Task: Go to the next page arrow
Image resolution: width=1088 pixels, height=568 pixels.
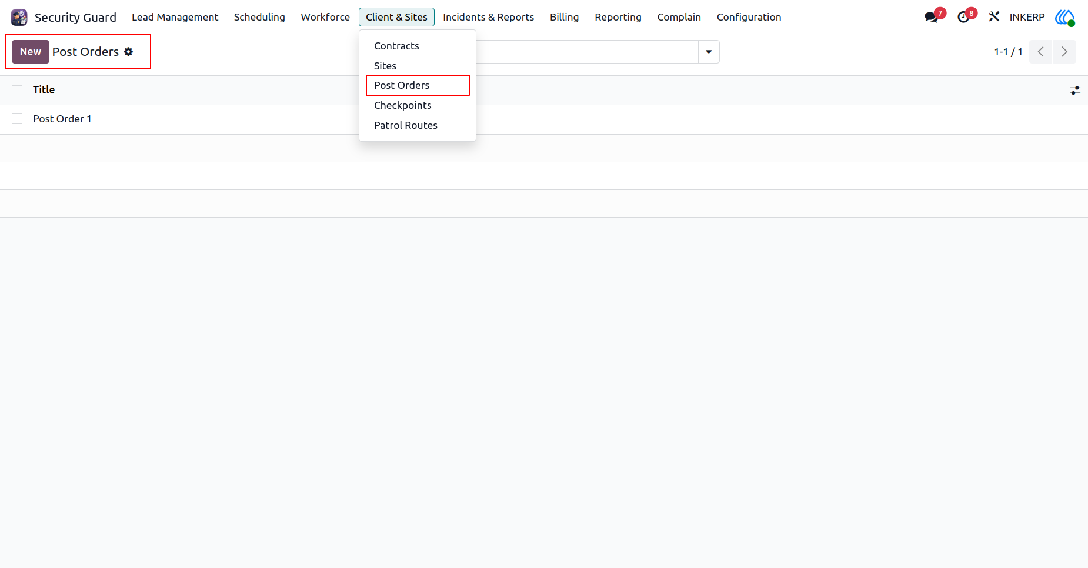Action: click(1064, 52)
